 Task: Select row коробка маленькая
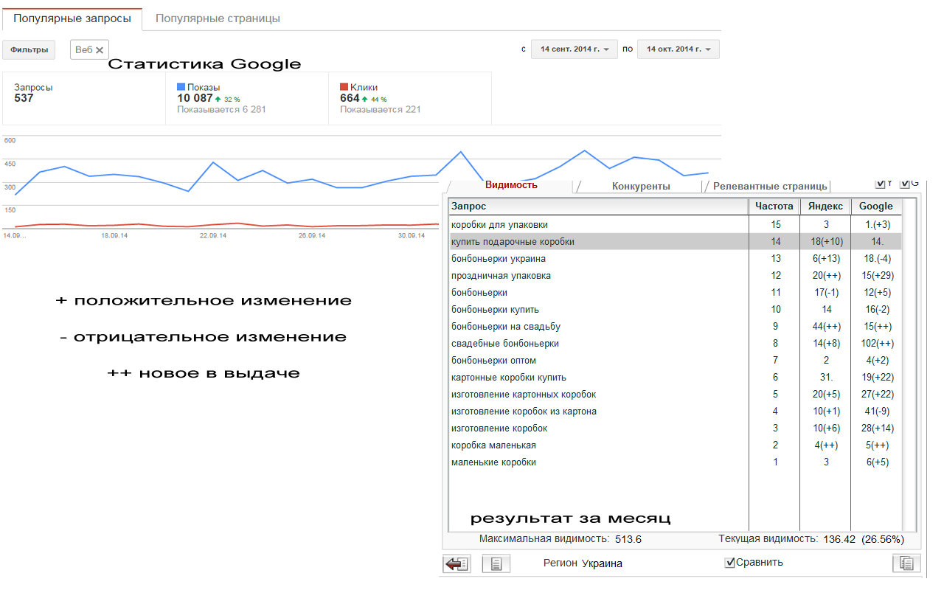click(676, 445)
